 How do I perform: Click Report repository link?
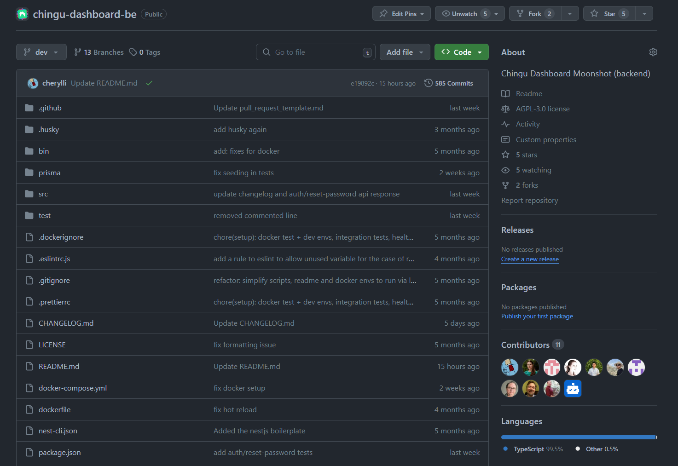(x=529, y=200)
